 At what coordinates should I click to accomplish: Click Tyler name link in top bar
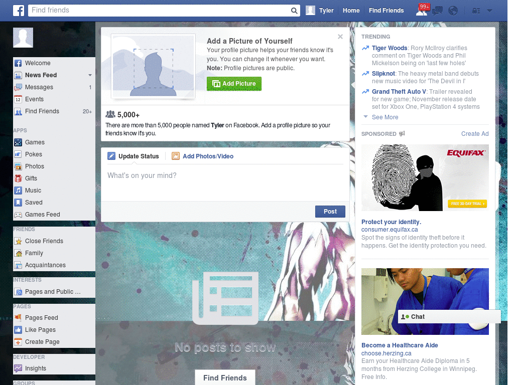[326, 11]
